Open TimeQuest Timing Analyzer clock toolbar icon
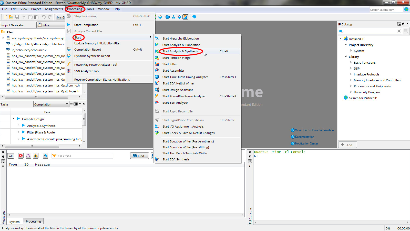Image resolution: width=410 pixels, height=231 pixels. click(x=168, y=17)
